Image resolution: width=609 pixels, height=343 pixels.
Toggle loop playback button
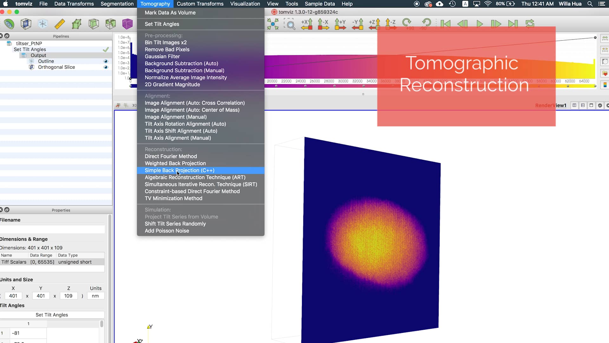[530, 24]
